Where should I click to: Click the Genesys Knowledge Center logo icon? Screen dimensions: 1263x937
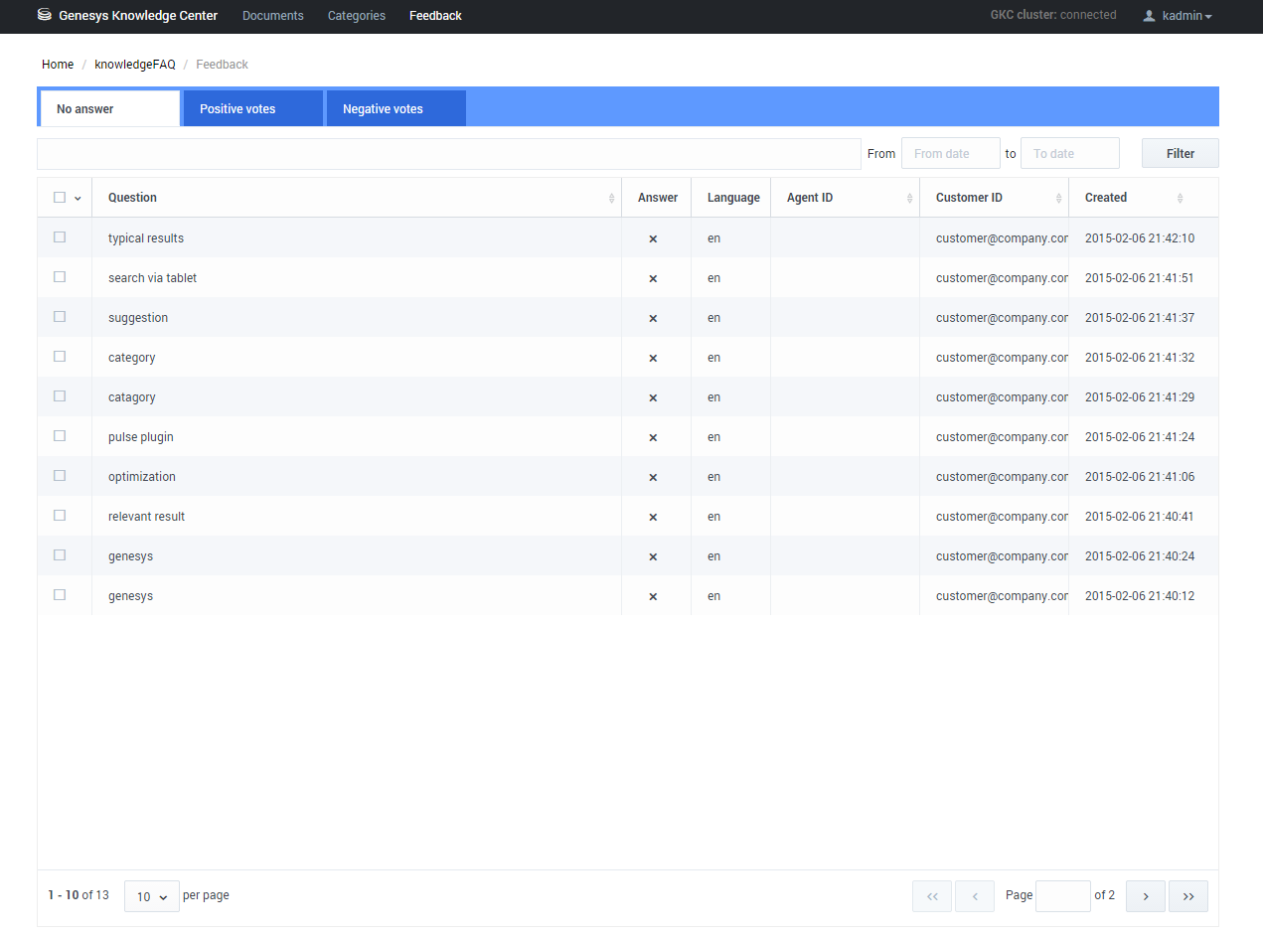(44, 15)
